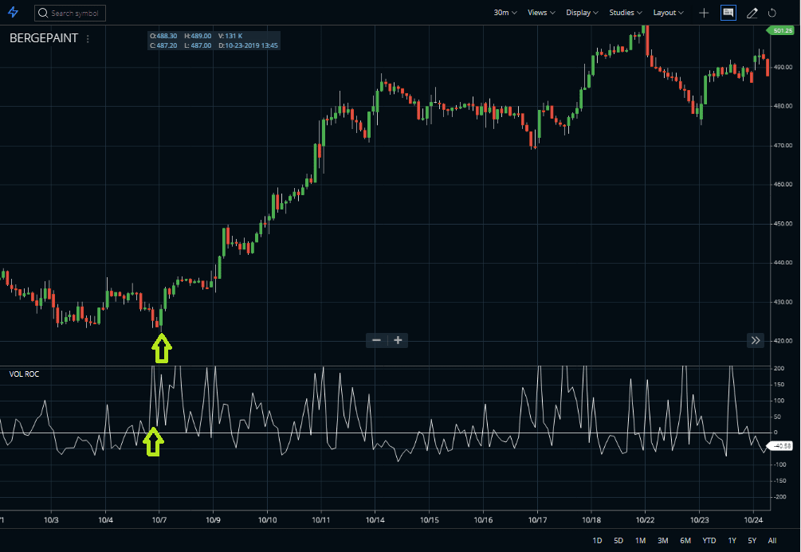
Task: Select the 5Y range
Action: [752, 540]
